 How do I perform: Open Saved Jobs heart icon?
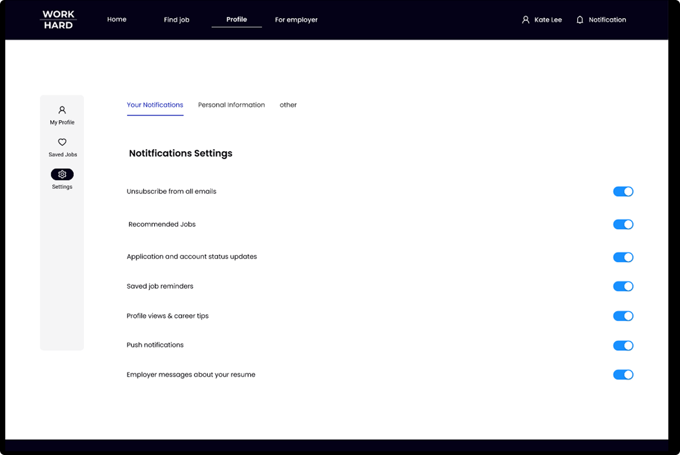[62, 142]
